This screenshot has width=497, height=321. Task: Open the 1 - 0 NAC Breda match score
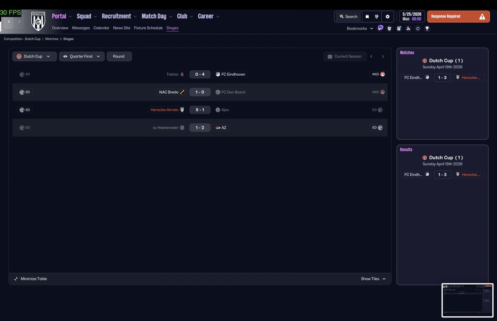200,92
